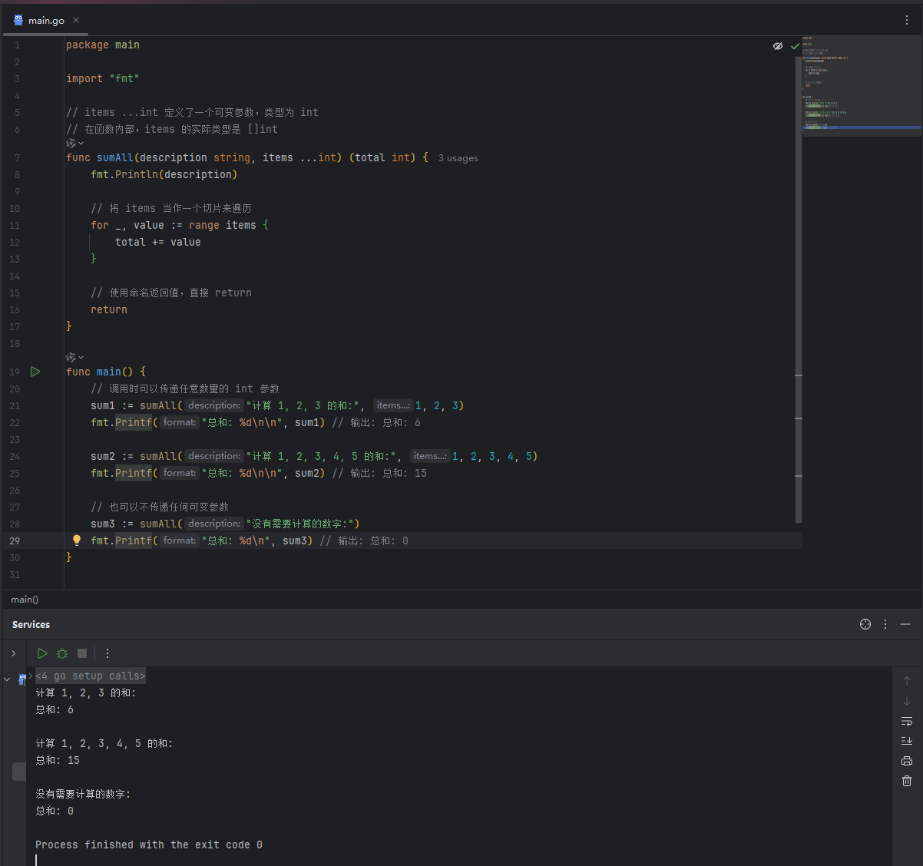Open the editor tabs kebab menu
Screen dimensions: 923x866
pyautogui.click(x=907, y=20)
